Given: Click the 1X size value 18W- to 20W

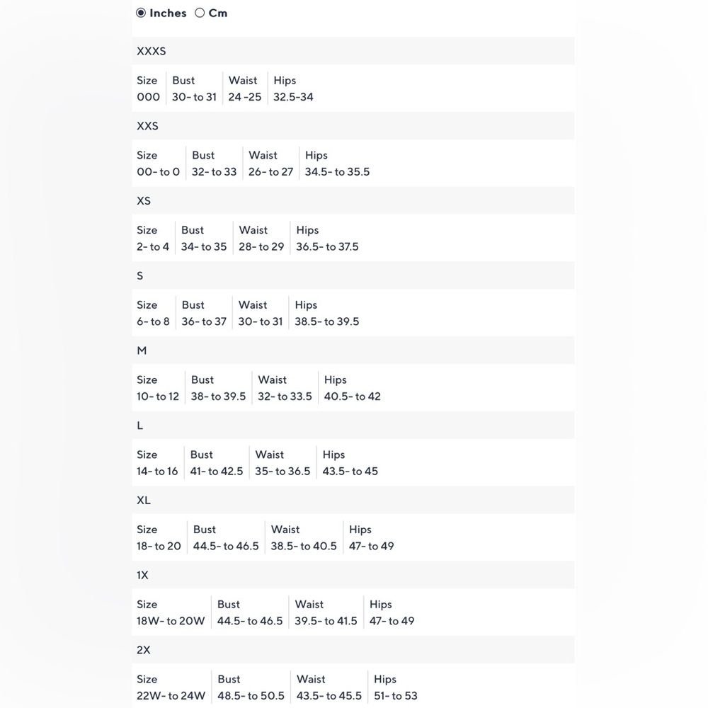Looking at the screenshot, I should click(x=171, y=622).
